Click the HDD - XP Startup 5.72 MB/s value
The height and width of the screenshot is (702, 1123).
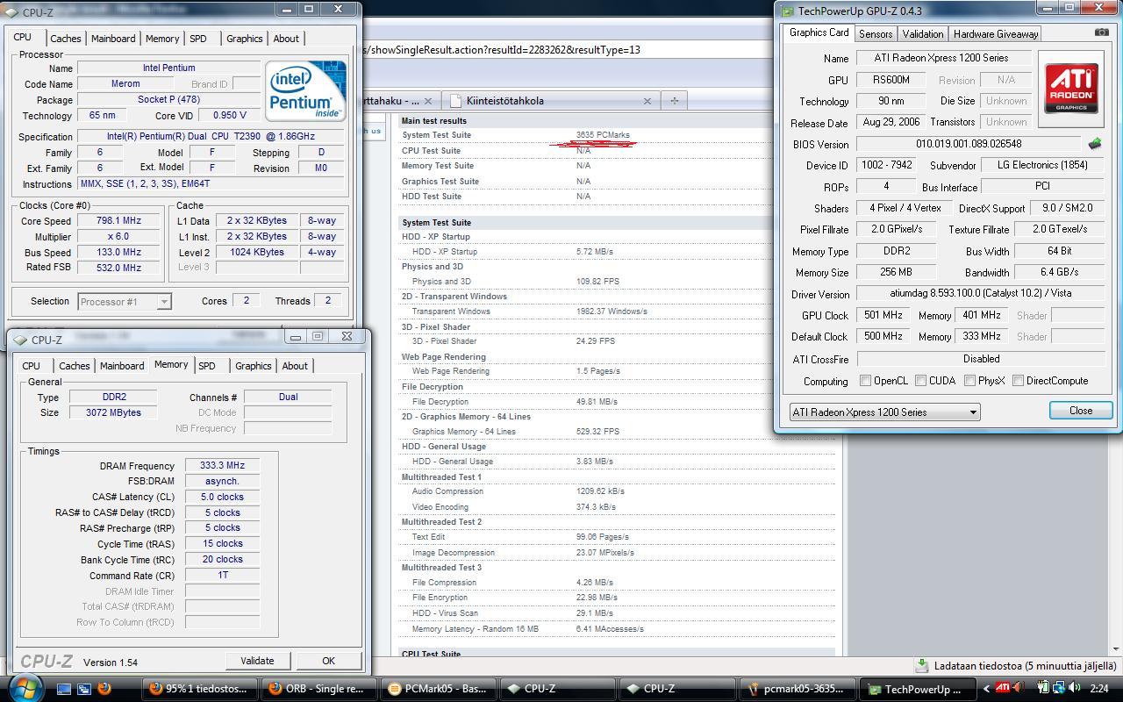point(594,252)
